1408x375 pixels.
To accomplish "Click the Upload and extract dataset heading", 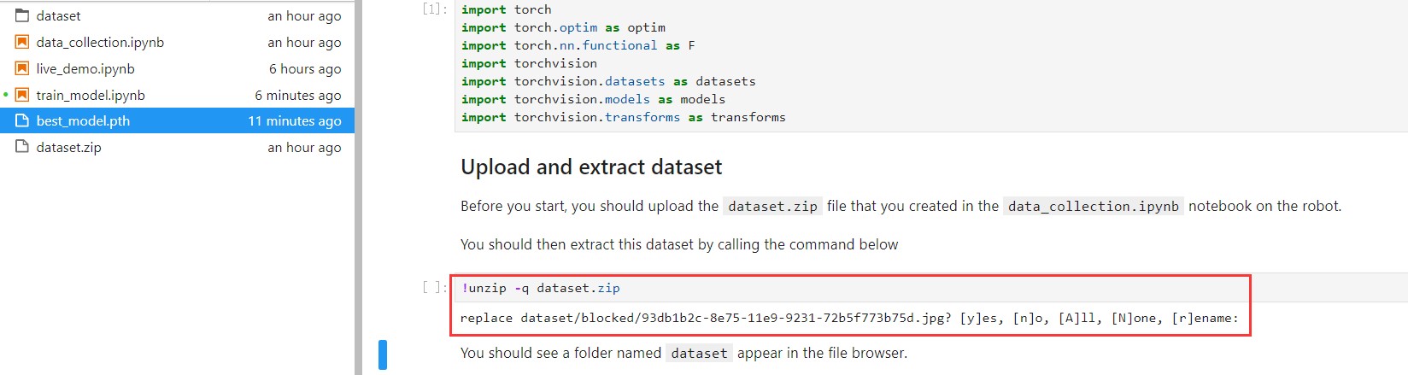I will [x=591, y=167].
